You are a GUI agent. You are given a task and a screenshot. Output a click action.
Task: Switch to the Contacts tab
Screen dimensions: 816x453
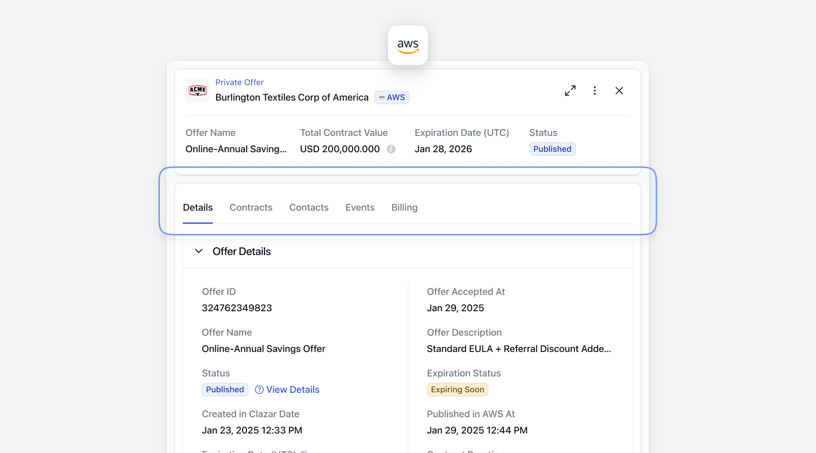309,207
